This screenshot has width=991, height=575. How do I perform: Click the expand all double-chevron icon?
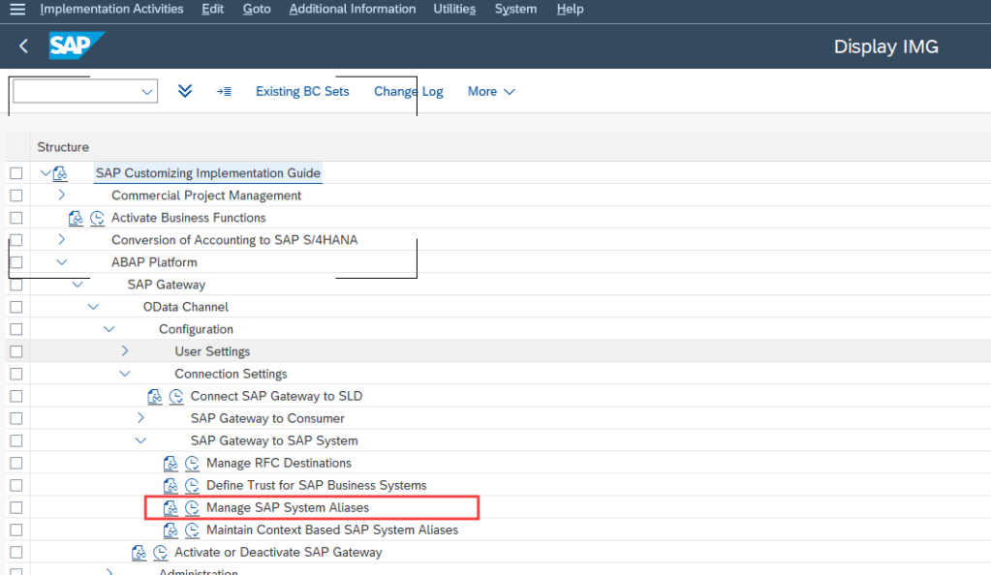click(x=185, y=91)
